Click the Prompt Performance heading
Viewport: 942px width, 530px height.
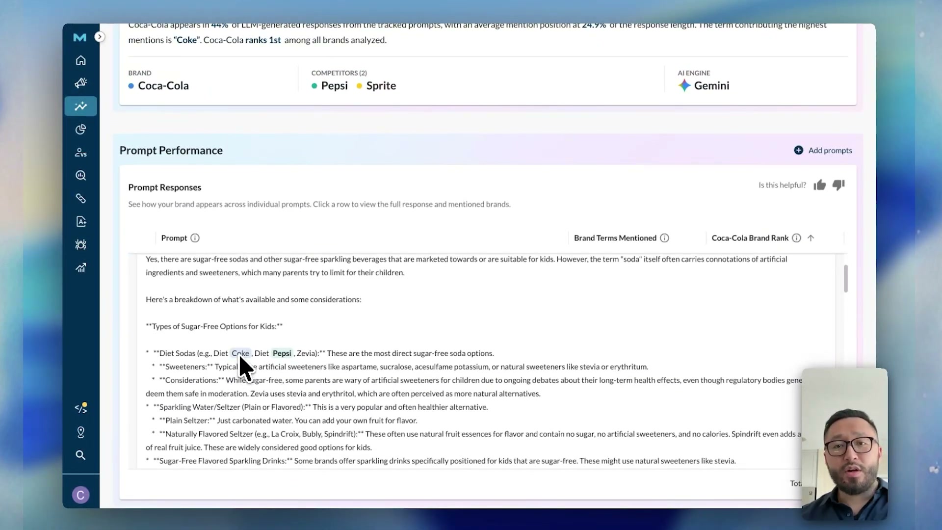coord(171,150)
